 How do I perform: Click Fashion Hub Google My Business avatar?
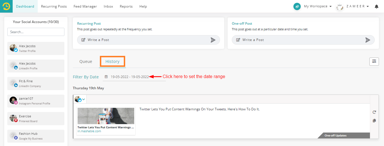coord(14,136)
